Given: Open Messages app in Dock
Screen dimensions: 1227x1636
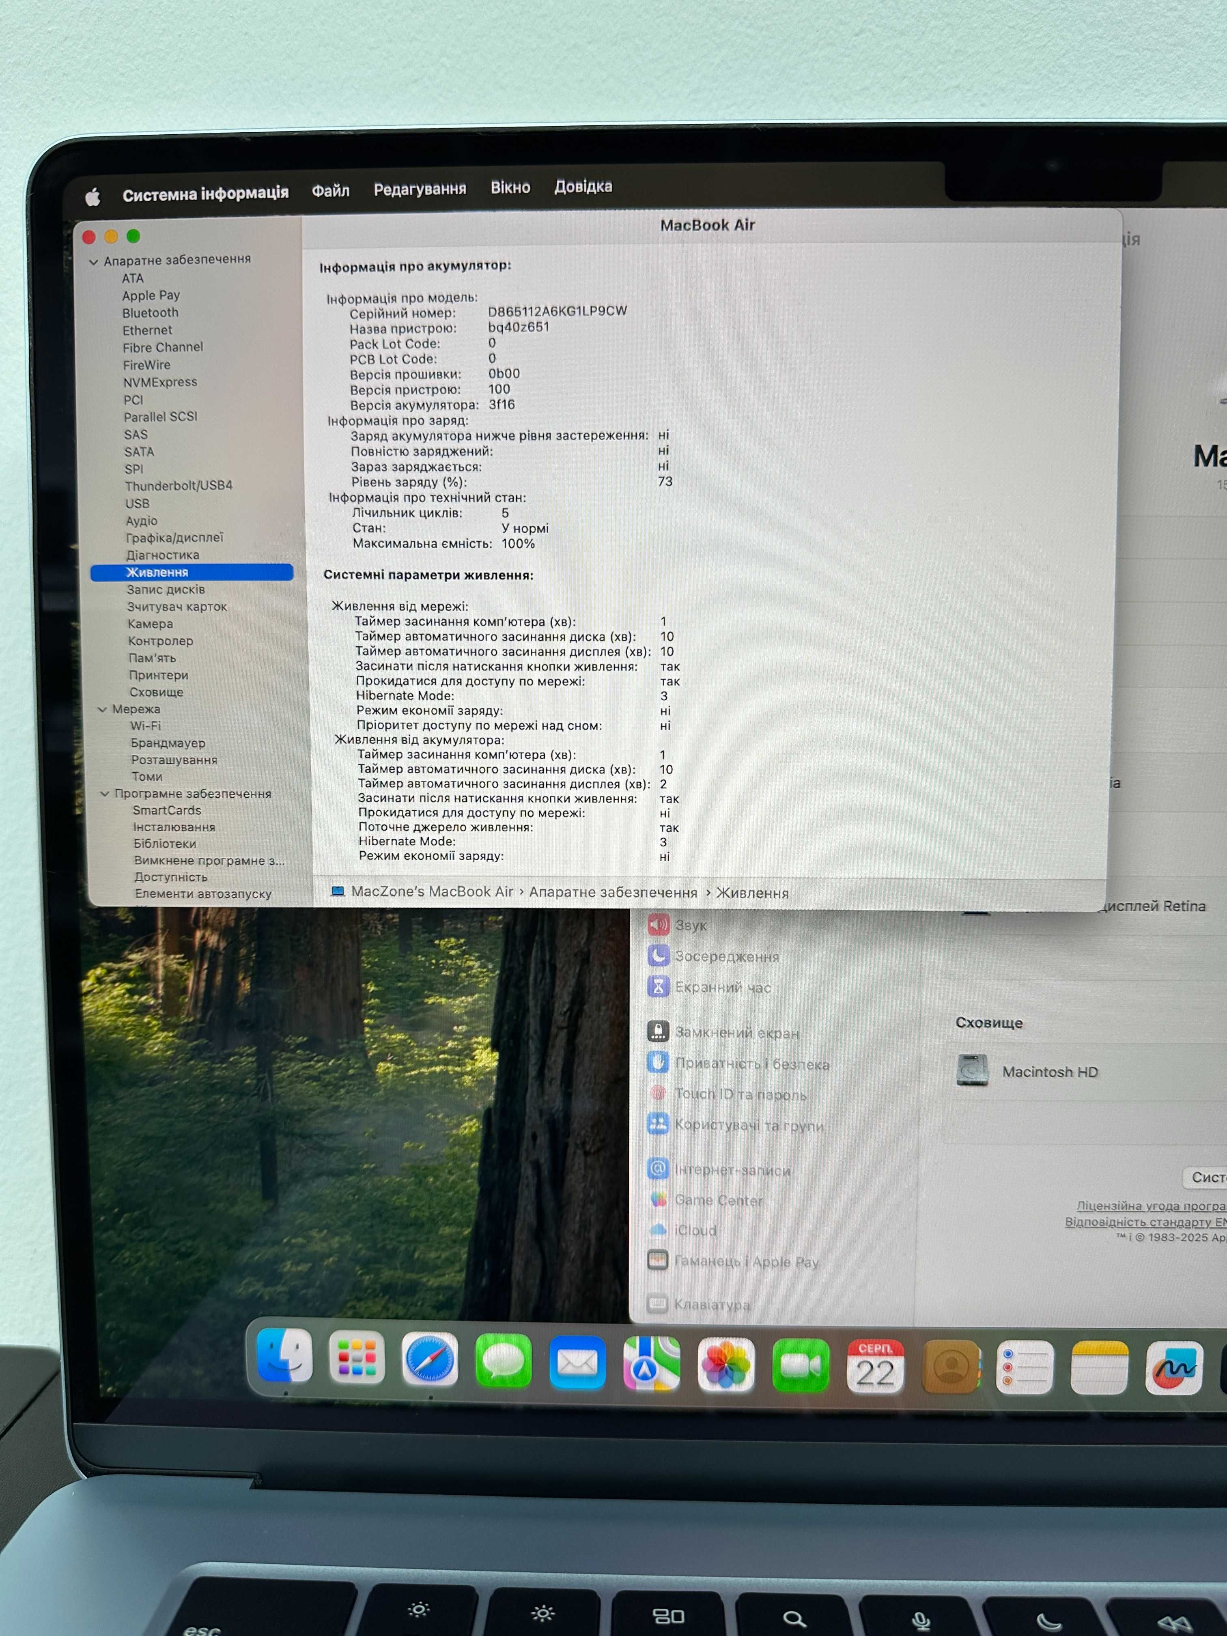Looking at the screenshot, I should pyautogui.click(x=504, y=1362).
